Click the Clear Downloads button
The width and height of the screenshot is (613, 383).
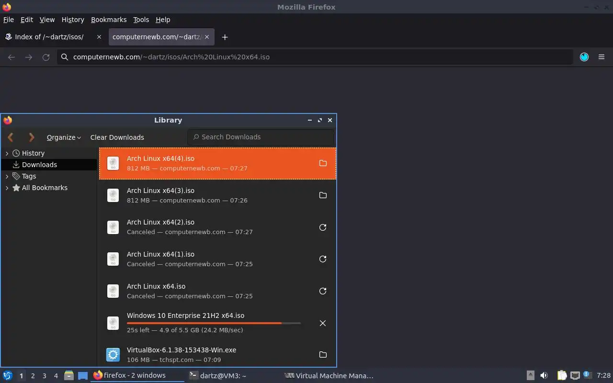(117, 137)
